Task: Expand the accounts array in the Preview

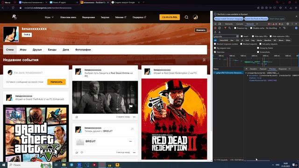Action: (x=248, y=76)
